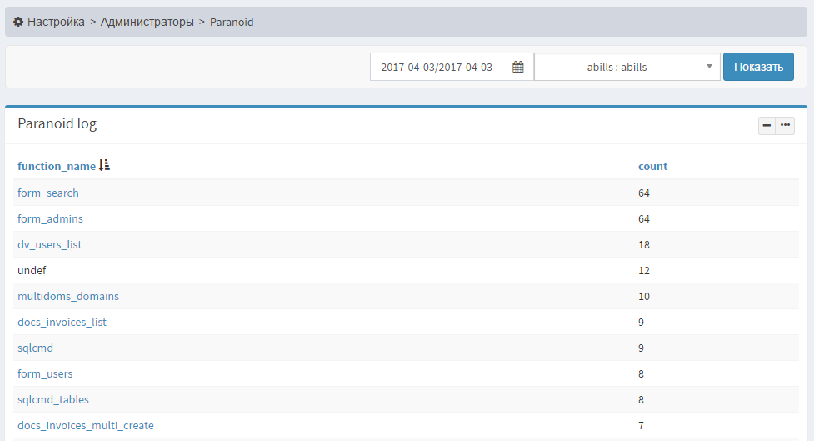Click the sort icon next to function_name
This screenshot has height=441, width=814.
[x=104, y=165]
